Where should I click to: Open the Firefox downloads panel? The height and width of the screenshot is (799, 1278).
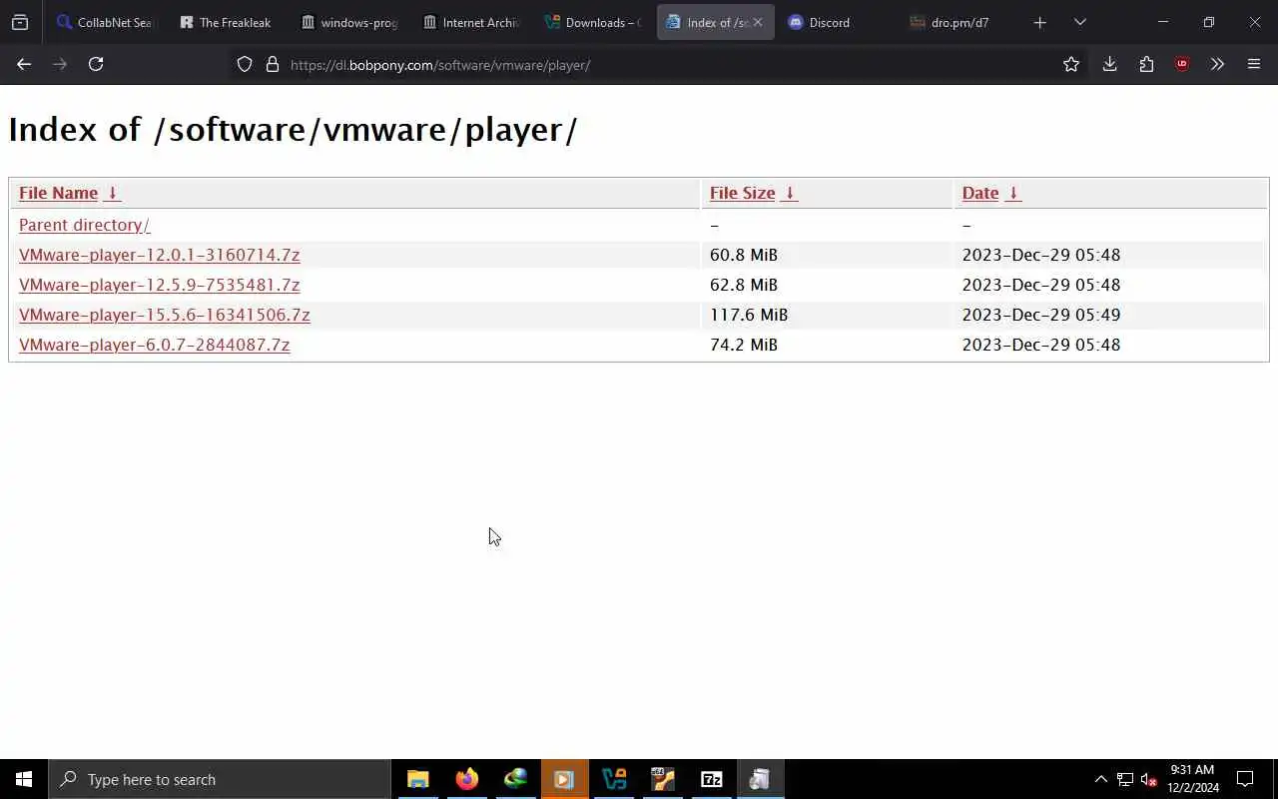pyautogui.click(x=1109, y=64)
